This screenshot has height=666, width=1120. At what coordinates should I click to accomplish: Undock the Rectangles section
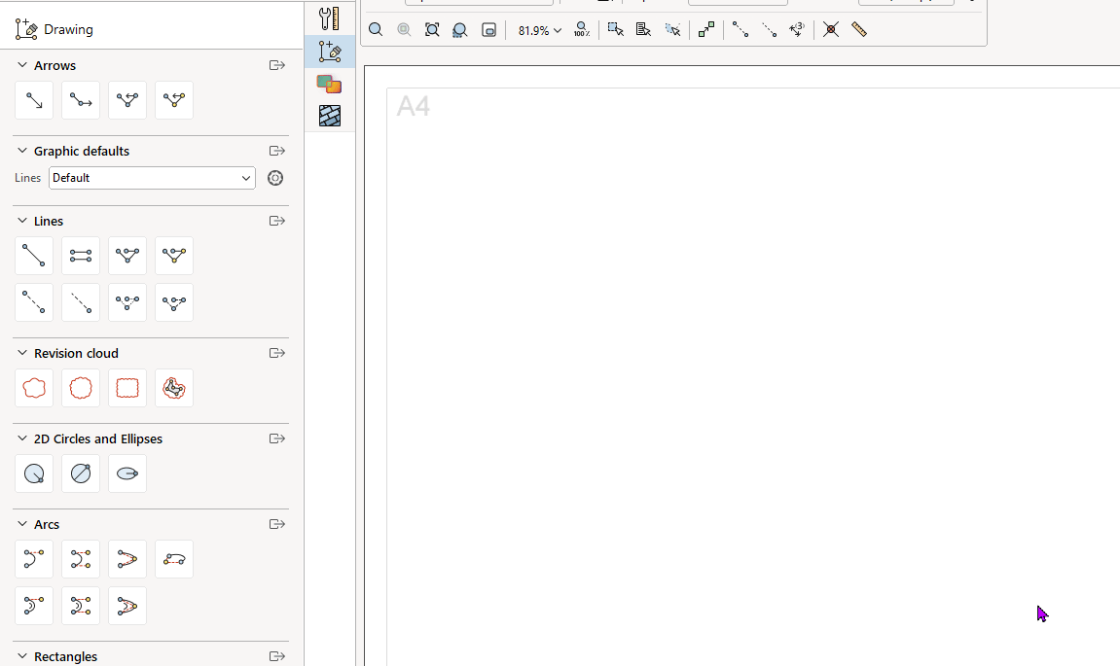pos(277,656)
